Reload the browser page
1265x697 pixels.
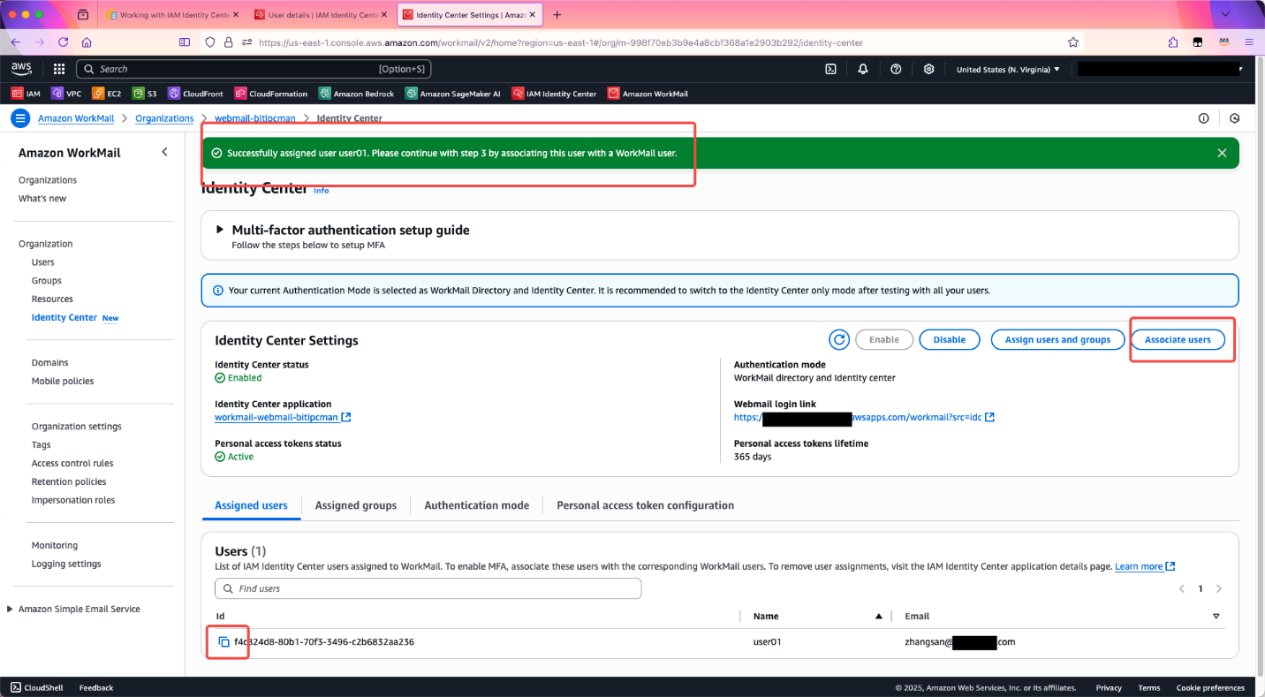click(x=64, y=42)
